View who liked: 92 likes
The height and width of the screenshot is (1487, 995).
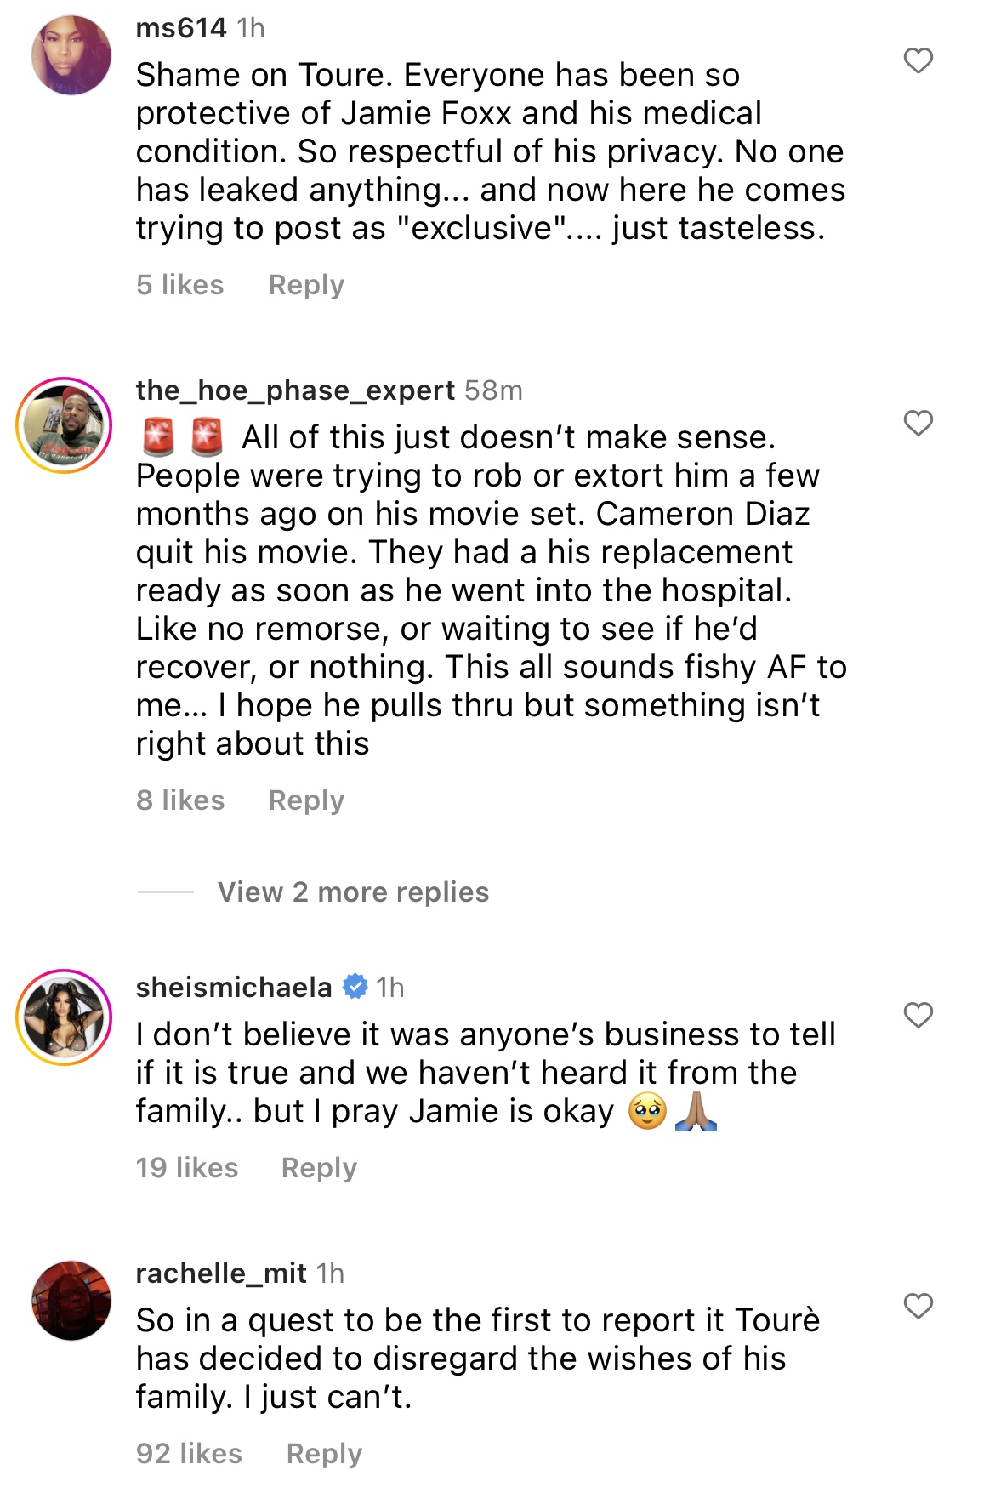coord(189,1454)
